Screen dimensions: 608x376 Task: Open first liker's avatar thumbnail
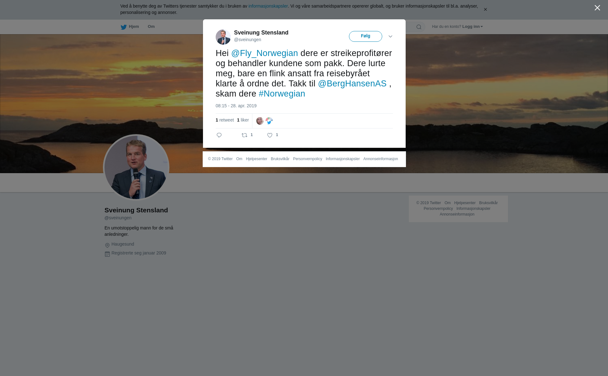260,121
